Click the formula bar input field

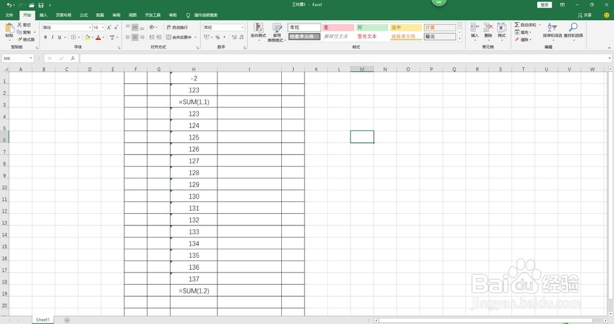coord(344,58)
